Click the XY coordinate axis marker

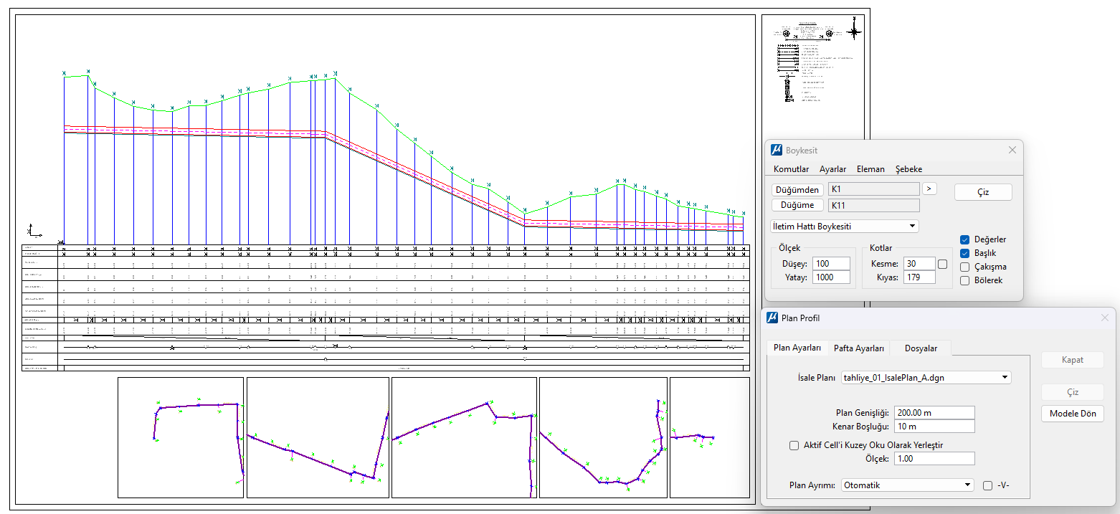pos(33,230)
